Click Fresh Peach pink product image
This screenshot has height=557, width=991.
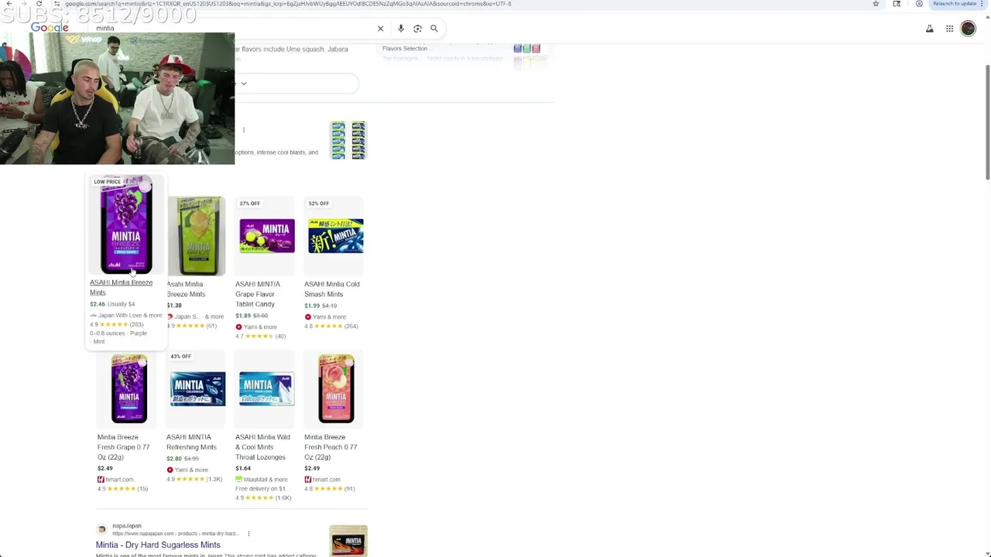[x=336, y=388]
